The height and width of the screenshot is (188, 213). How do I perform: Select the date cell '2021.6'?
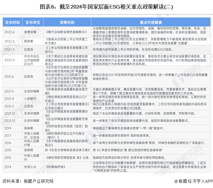pyautogui.click(x=9, y=77)
